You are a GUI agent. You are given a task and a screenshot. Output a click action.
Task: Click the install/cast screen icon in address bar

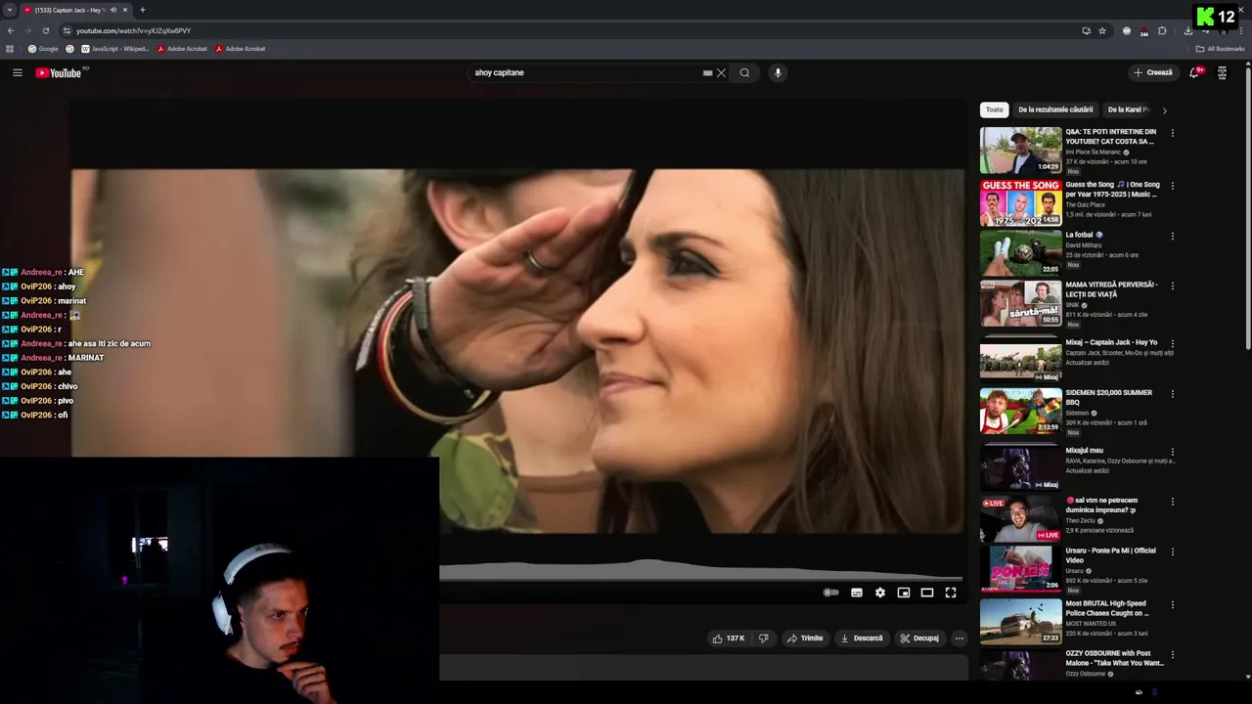[x=1086, y=30]
